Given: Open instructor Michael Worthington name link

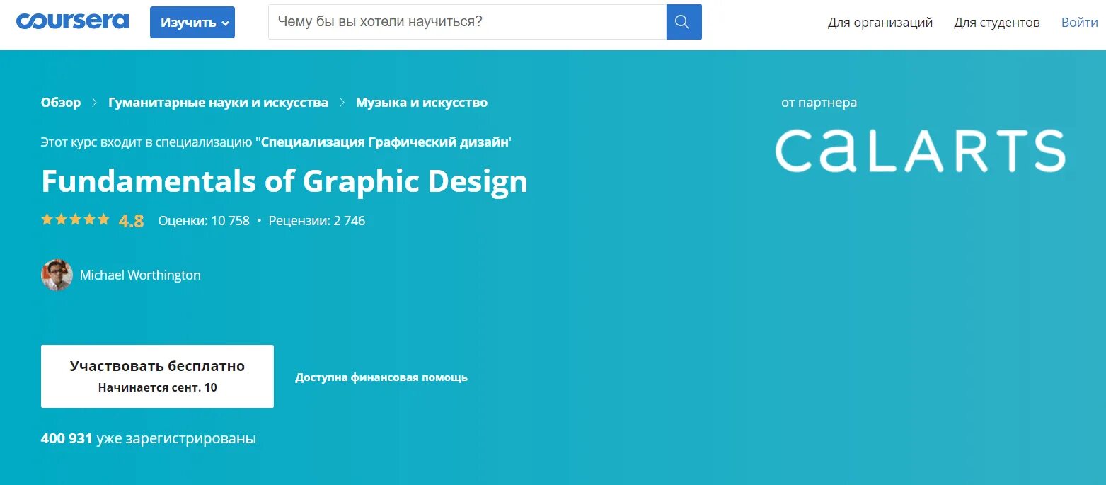Looking at the screenshot, I should coord(140,275).
